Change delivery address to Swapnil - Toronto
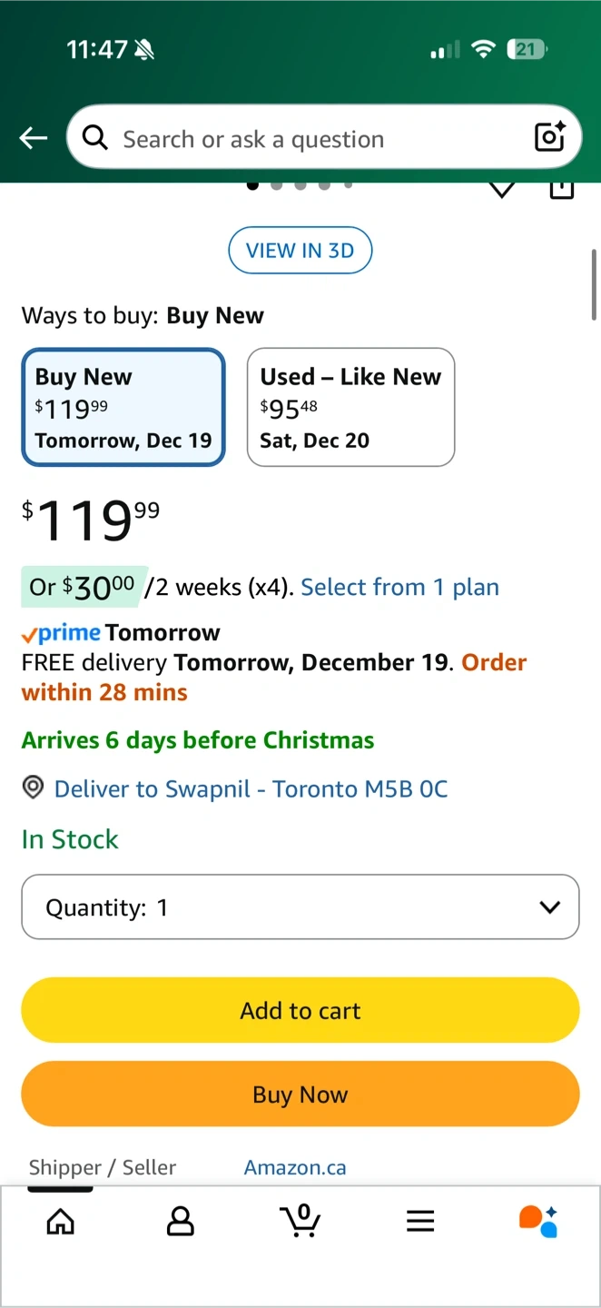The image size is (601, 1308). pos(251,788)
